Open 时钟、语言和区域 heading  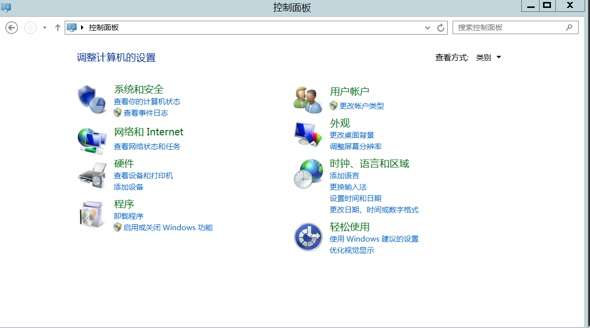(370, 164)
